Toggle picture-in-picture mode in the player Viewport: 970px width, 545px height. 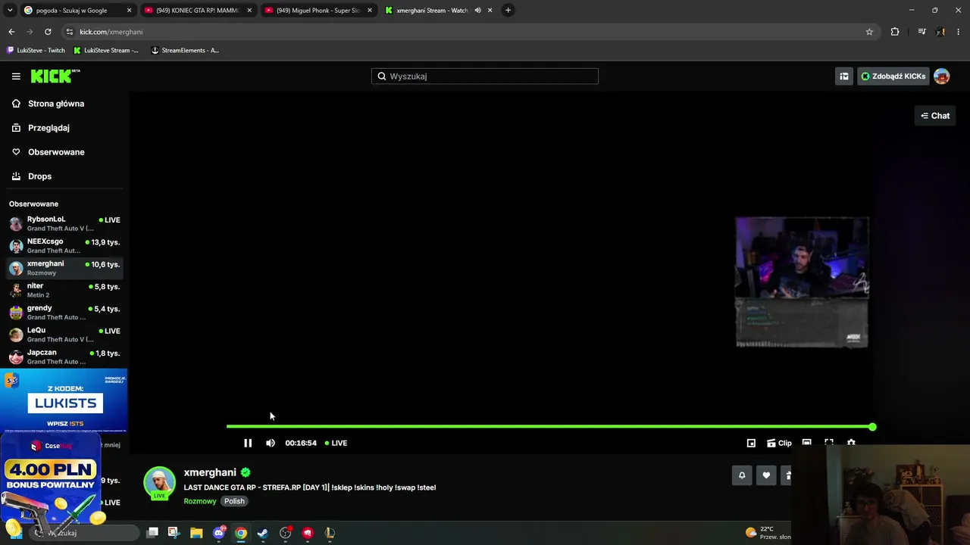coord(751,443)
